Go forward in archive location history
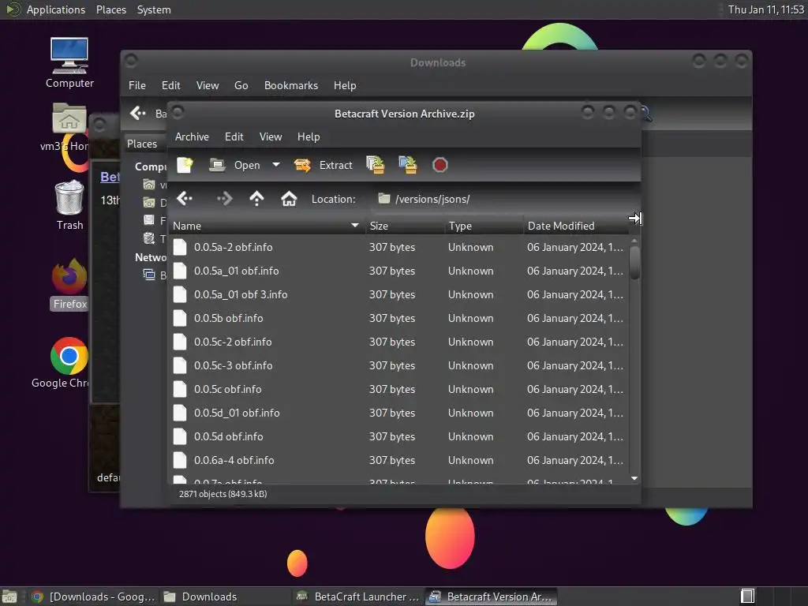Viewport: 808px width, 606px height. click(225, 199)
